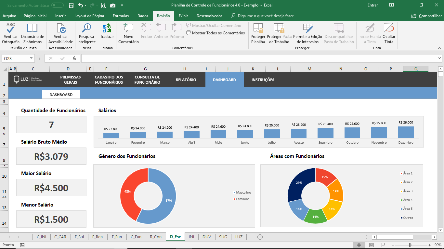Toggle Mostrar Todos os Comentários
444x249 pixels.
(x=215, y=33)
